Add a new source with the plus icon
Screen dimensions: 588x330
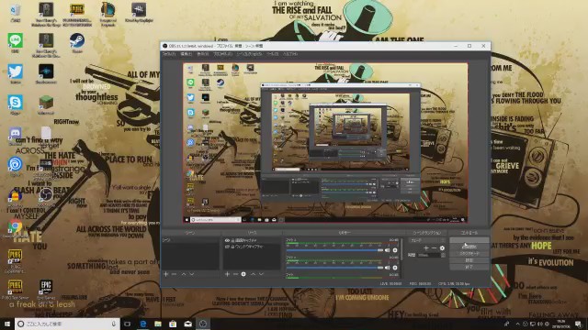point(227,274)
